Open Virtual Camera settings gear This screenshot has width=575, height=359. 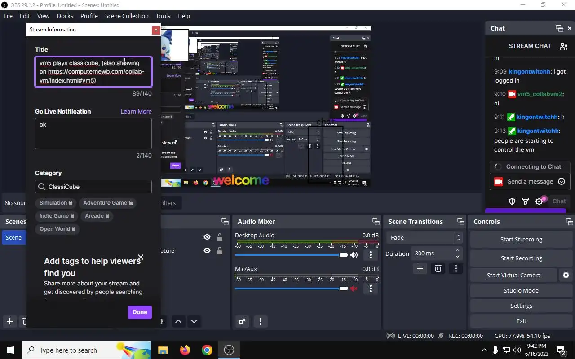pos(566,275)
